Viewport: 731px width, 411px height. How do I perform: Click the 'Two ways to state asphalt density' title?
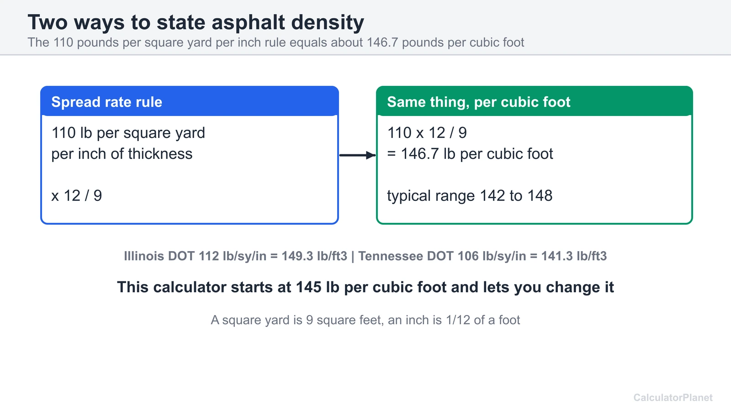pyautogui.click(x=196, y=22)
